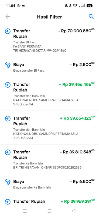Viewport: 99px width, 217px height.
Task: Select the incoming transfer of Rp 39.654.123
Action: pos(49,128)
